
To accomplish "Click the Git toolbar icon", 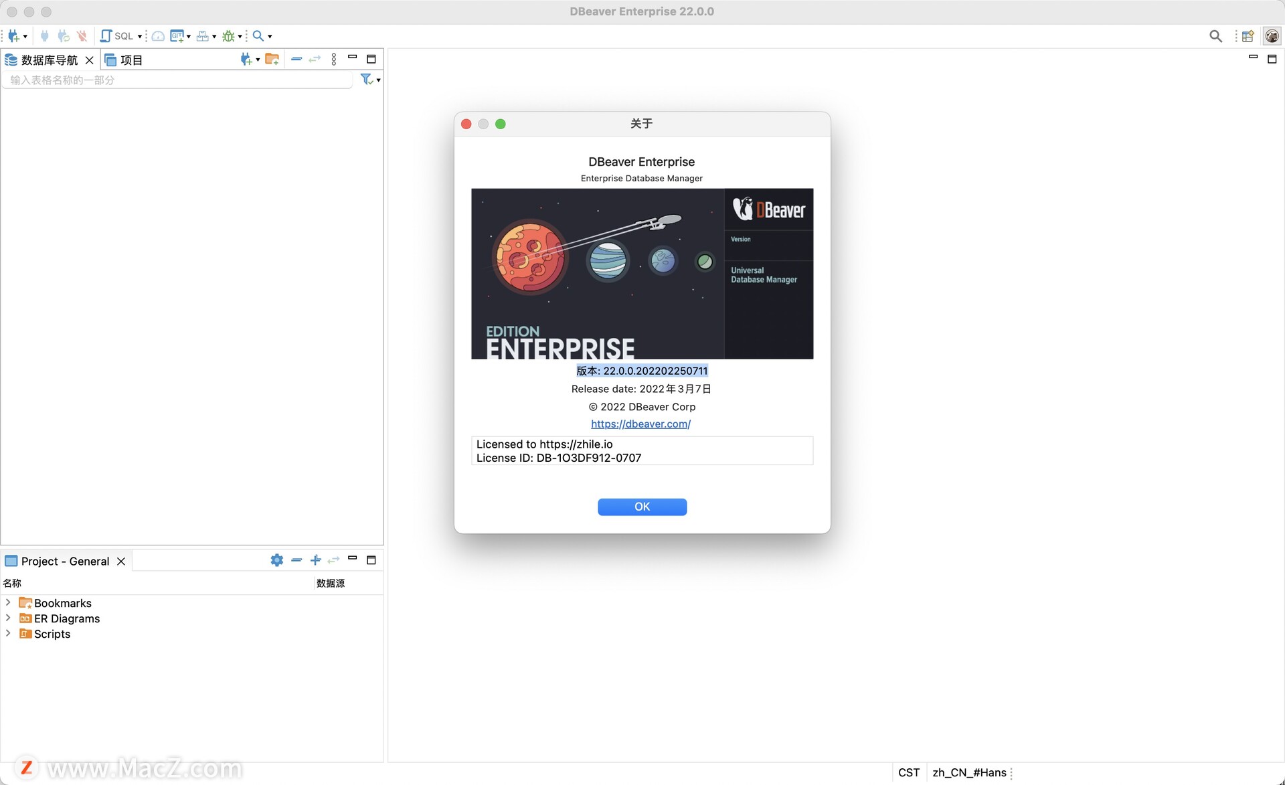I will [x=177, y=36].
